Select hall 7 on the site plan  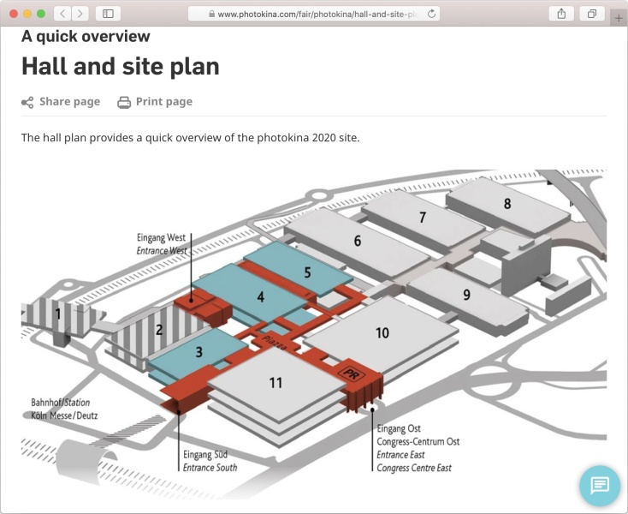point(423,218)
